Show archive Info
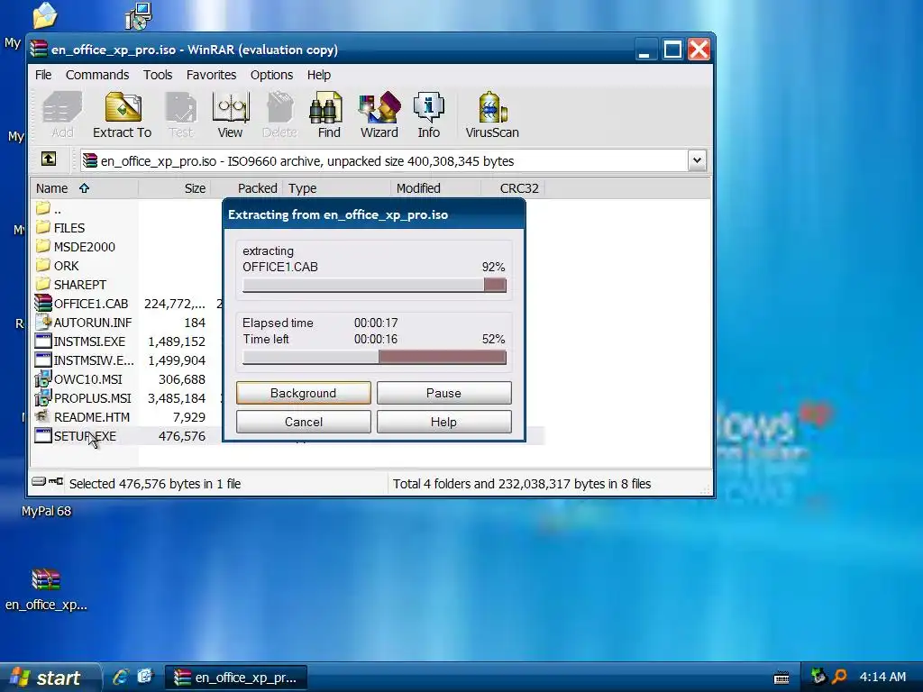The image size is (923, 692). tap(428, 115)
